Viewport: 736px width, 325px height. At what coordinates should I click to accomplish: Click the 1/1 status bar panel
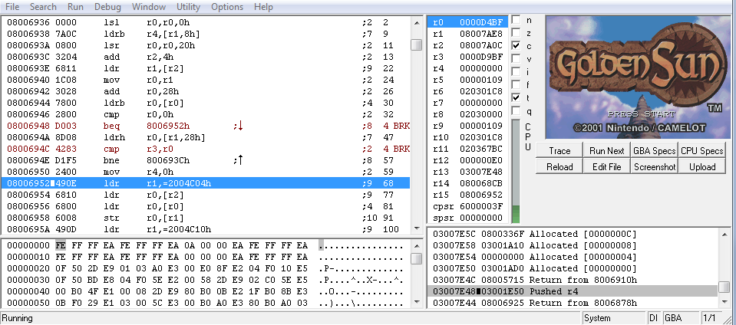click(711, 318)
